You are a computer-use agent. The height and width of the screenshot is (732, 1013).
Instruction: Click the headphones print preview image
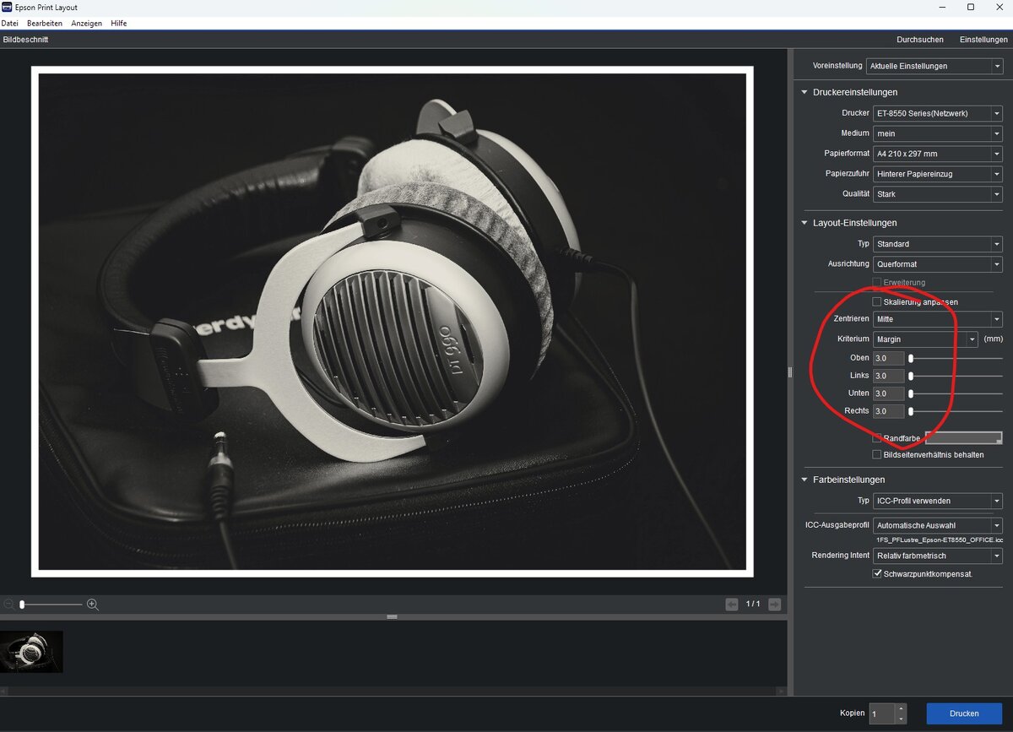[393, 322]
